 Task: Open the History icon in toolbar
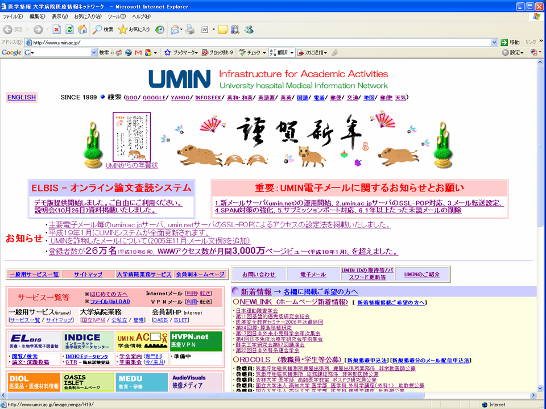[x=160, y=30]
